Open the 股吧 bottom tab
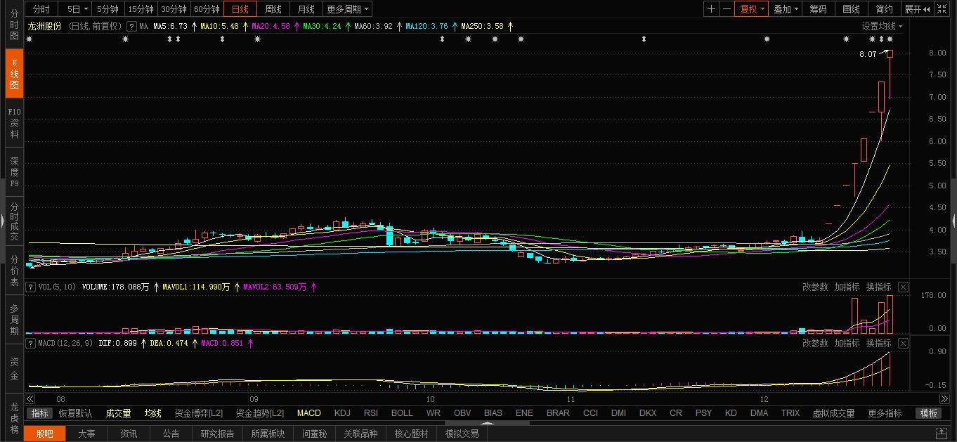 coord(44,434)
